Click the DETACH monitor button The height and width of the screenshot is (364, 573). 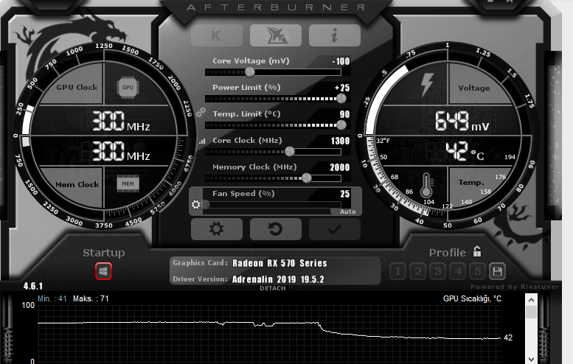tap(273, 288)
